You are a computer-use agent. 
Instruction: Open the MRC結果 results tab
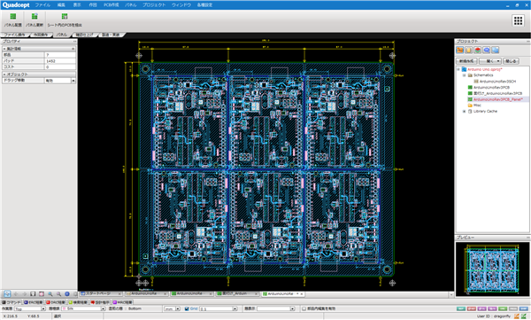tap(123, 302)
